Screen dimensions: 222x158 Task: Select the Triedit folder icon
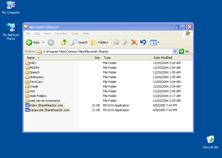pyautogui.click(x=27, y=86)
